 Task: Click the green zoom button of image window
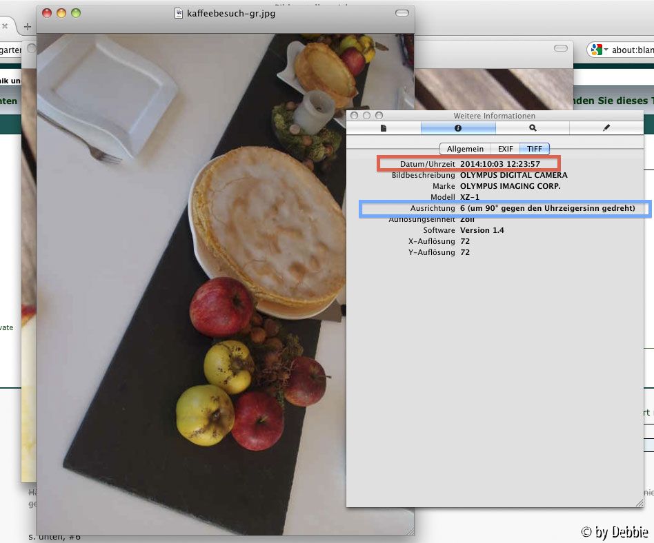coord(76,13)
